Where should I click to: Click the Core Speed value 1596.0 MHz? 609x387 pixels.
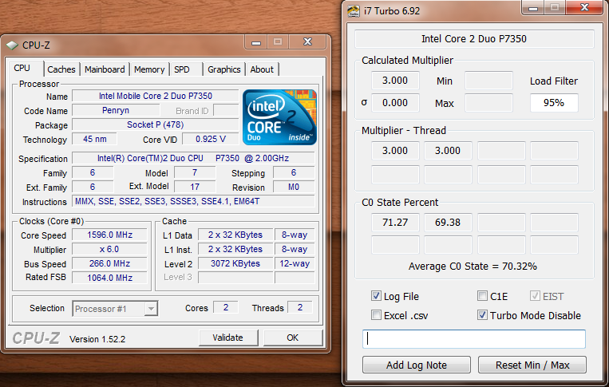pyautogui.click(x=109, y=235)
